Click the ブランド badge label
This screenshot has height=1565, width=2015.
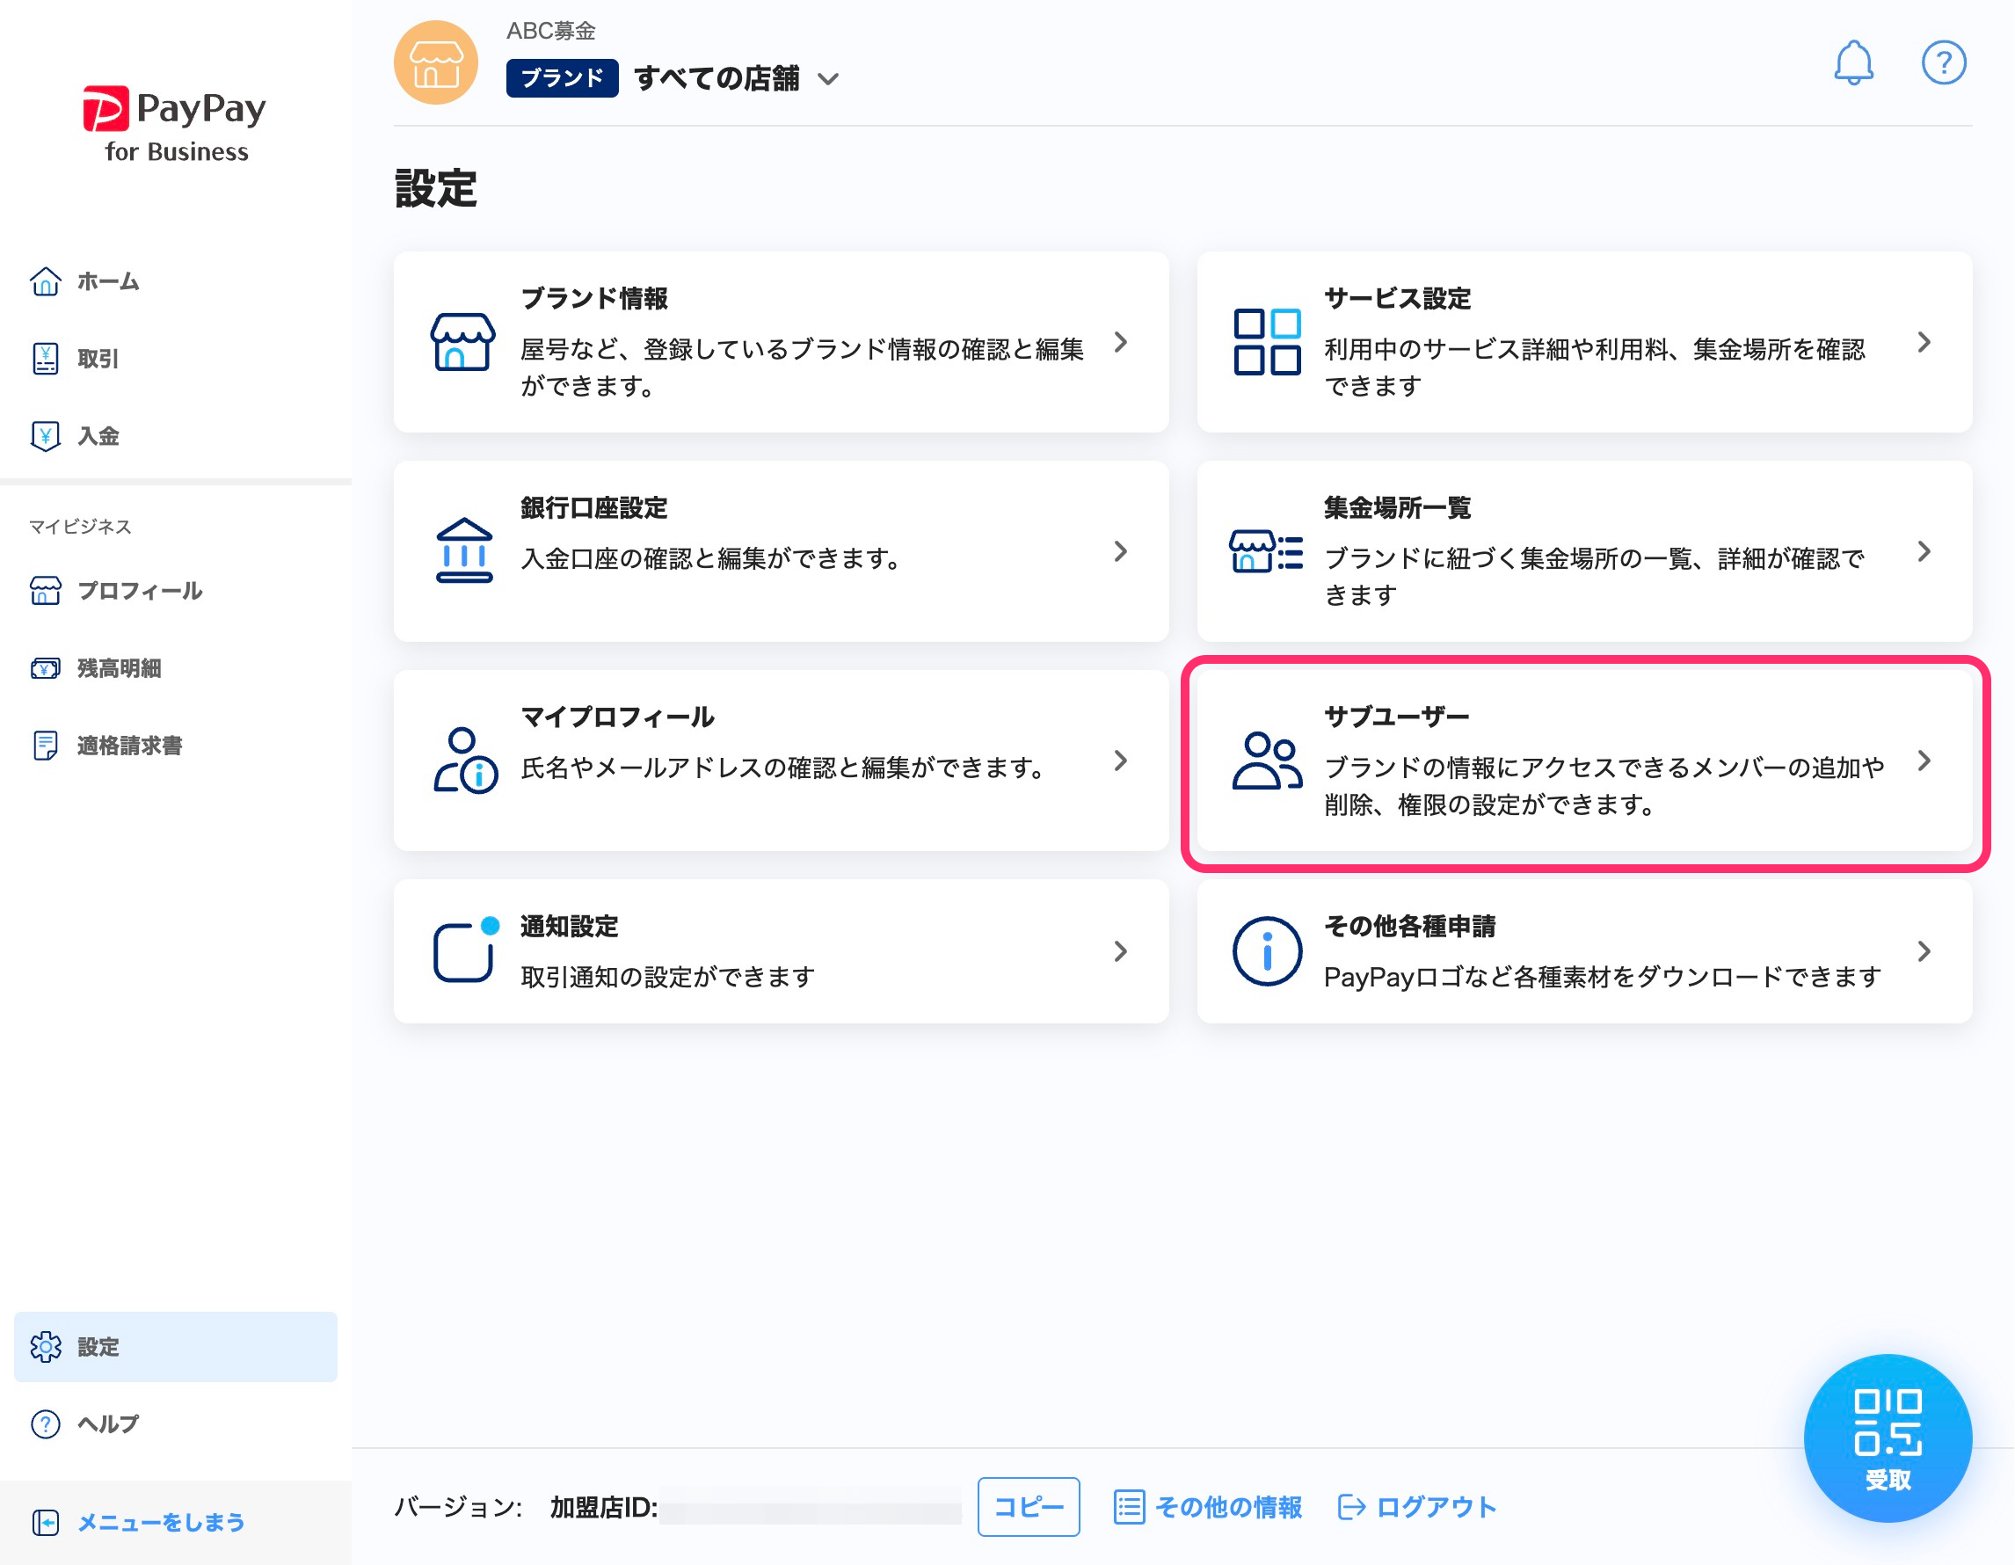coord(562,78)
